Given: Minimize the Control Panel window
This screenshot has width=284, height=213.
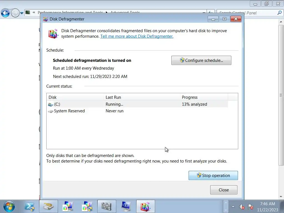Looking at the screenshot, I should [255, 4].
